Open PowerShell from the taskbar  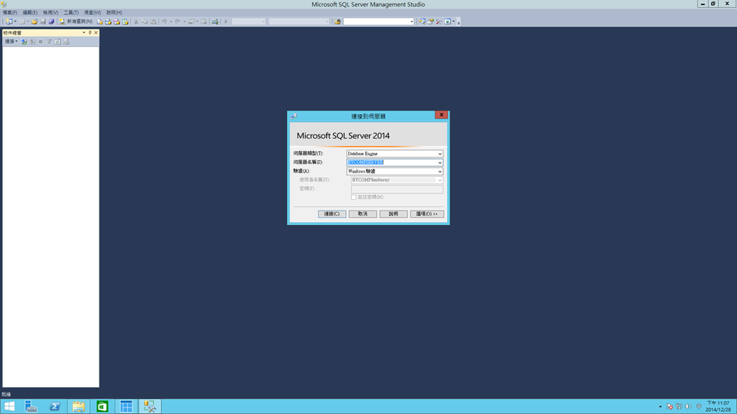click(x=55, y=407)
